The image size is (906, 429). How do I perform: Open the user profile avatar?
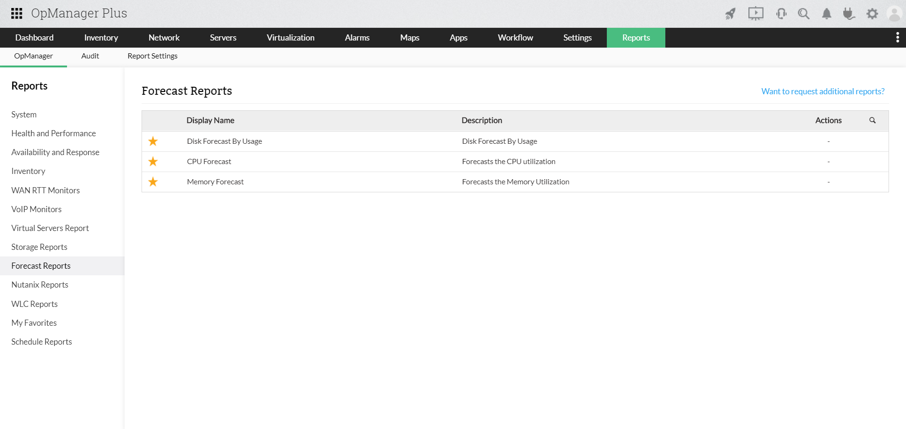894,13
